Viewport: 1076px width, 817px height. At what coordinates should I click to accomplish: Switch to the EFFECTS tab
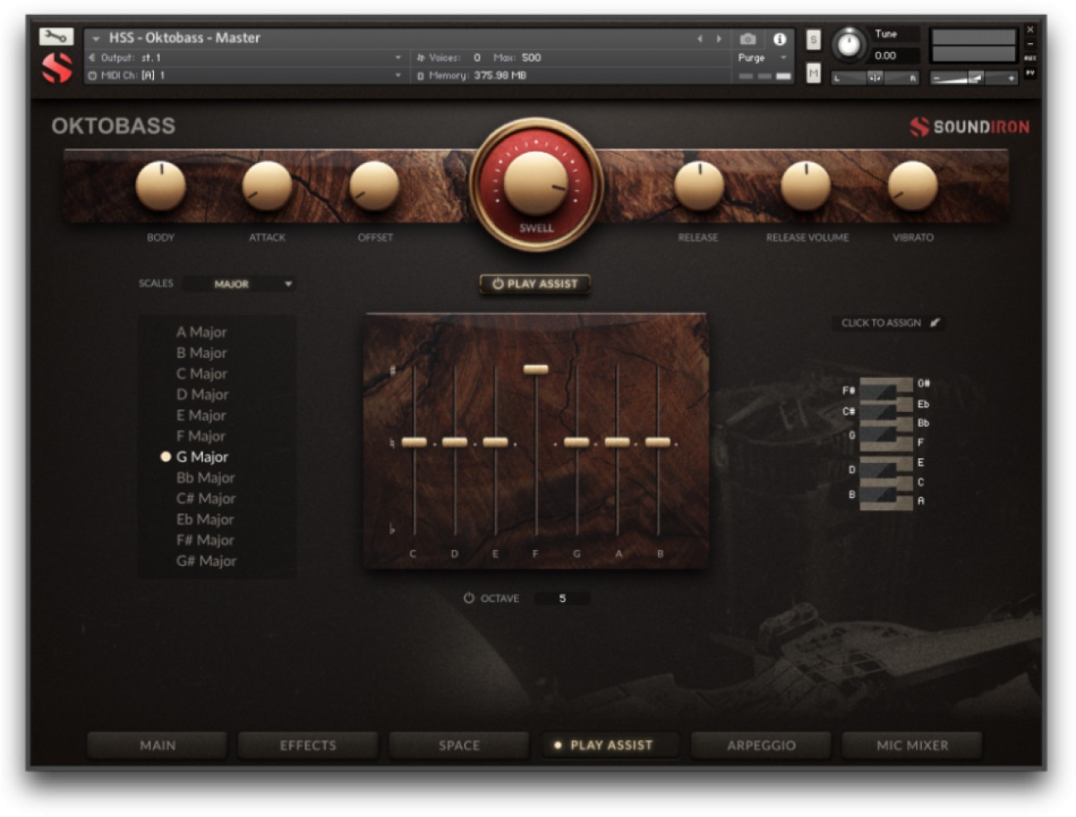pos(309,744)
